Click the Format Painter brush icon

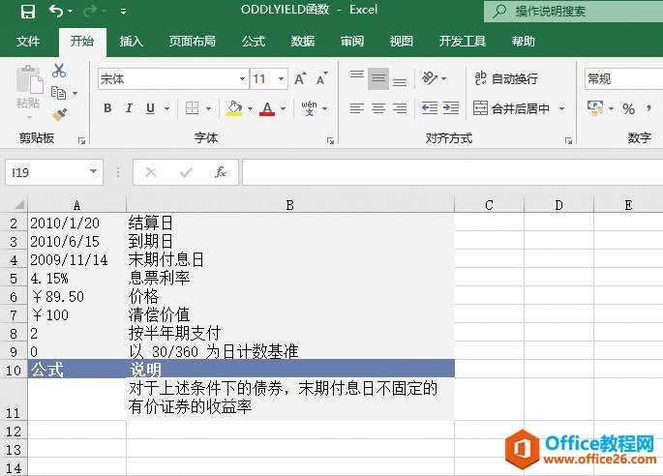pyautogui.click(x=59, y=114)
